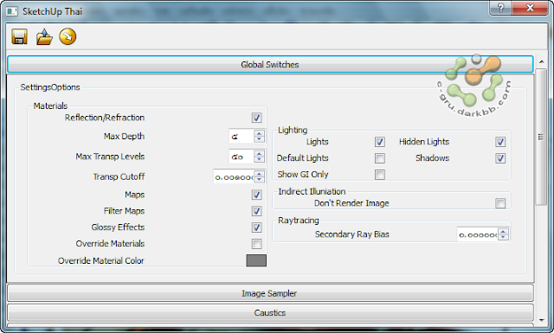Click the help question mark button

501,8
